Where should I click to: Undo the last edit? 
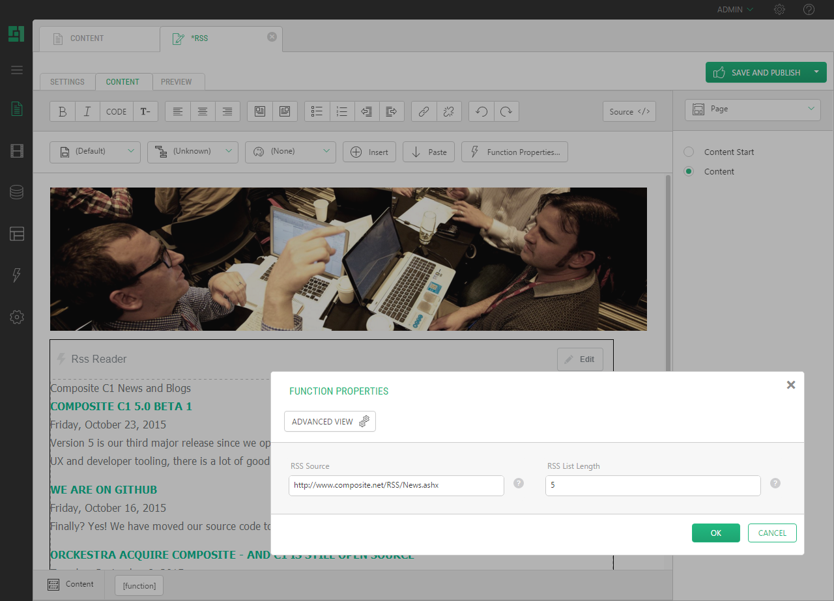(x=482, y=111)
